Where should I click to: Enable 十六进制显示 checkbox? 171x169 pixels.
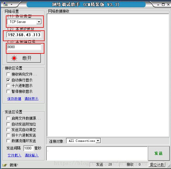coord(8,86)
